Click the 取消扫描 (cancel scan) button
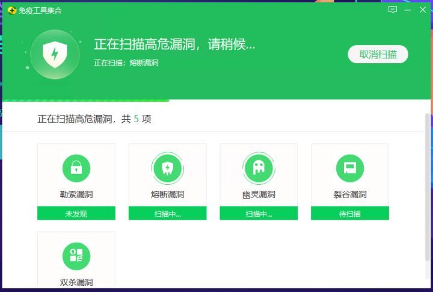Image resolution: width=433 pixels, height=292 pixels. 378,54
